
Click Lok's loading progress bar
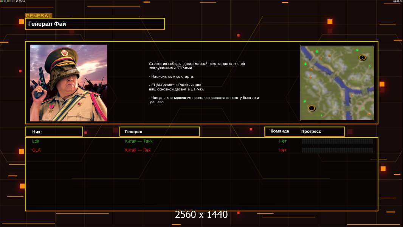[x=338, y=141]
